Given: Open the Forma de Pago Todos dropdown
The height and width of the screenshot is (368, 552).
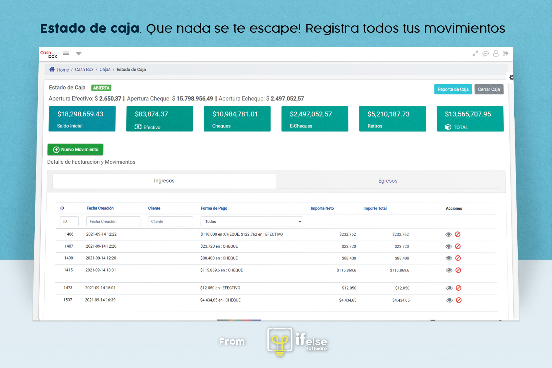Looking at the screenshot, I should [252, 222].
